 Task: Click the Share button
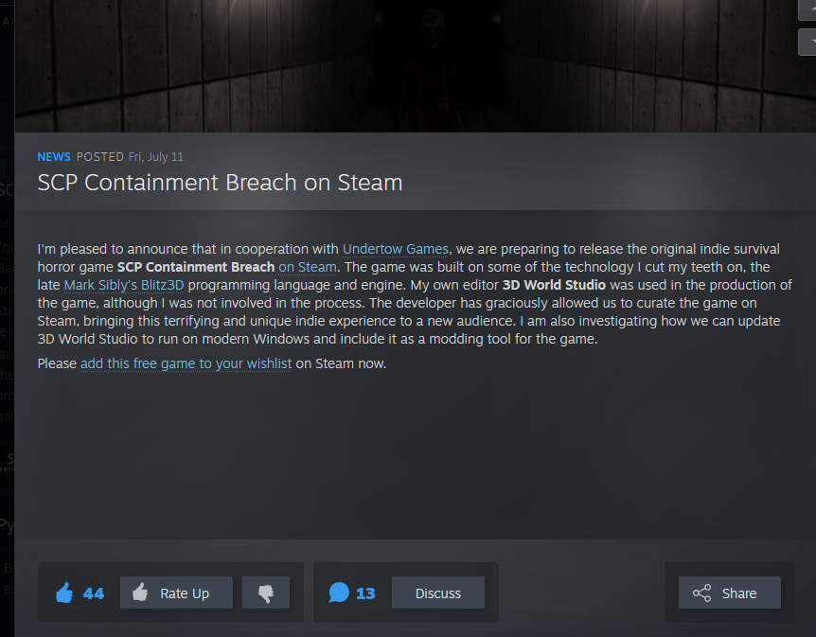coord(730,593)
